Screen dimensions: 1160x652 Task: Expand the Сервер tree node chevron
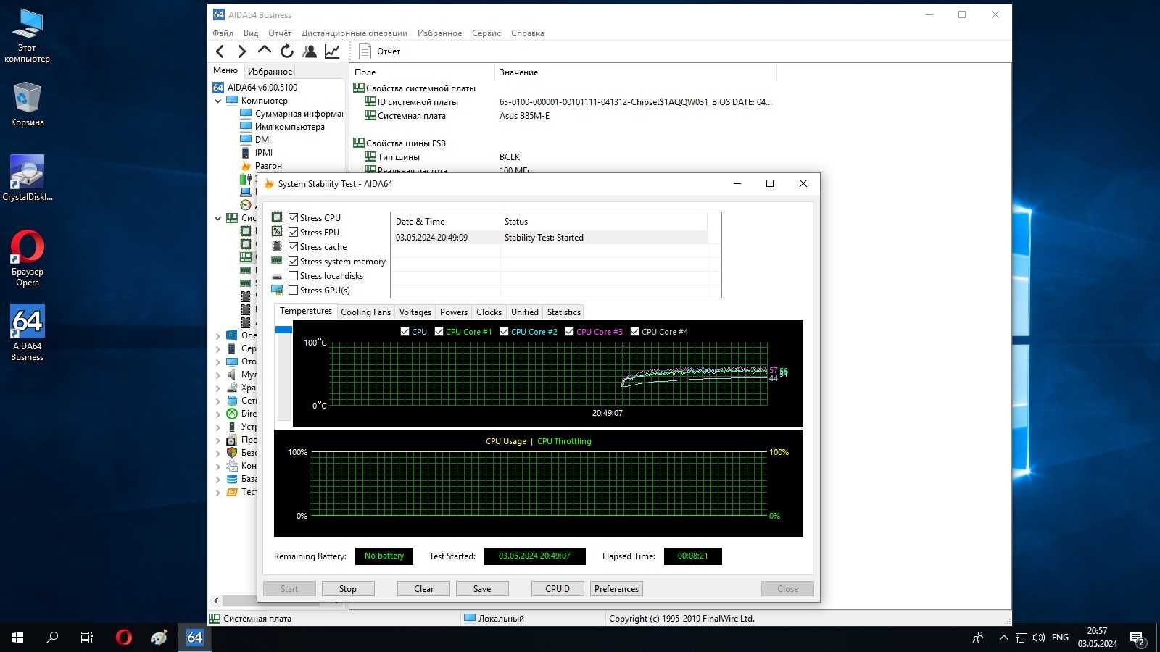[x=217, y=348]
